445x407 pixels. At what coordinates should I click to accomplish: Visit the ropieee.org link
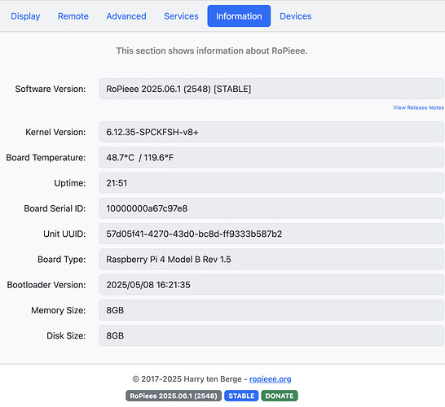point(271,379)
